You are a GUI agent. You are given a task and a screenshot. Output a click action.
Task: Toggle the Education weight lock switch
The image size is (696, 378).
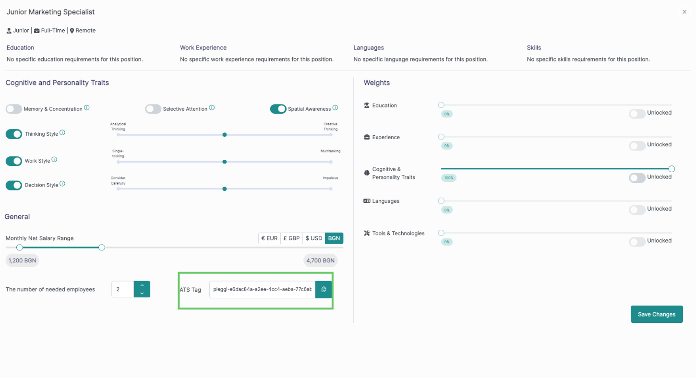tap(637, 114)
